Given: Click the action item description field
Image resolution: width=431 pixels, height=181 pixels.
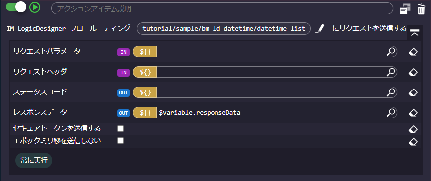Looking at the screenshot, I should (x=222, y=9).
